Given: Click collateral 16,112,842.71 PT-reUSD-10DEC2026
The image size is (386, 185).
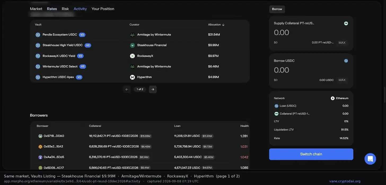Looking at the screenshot, I should pyautogui.click(x=113, y=136).
